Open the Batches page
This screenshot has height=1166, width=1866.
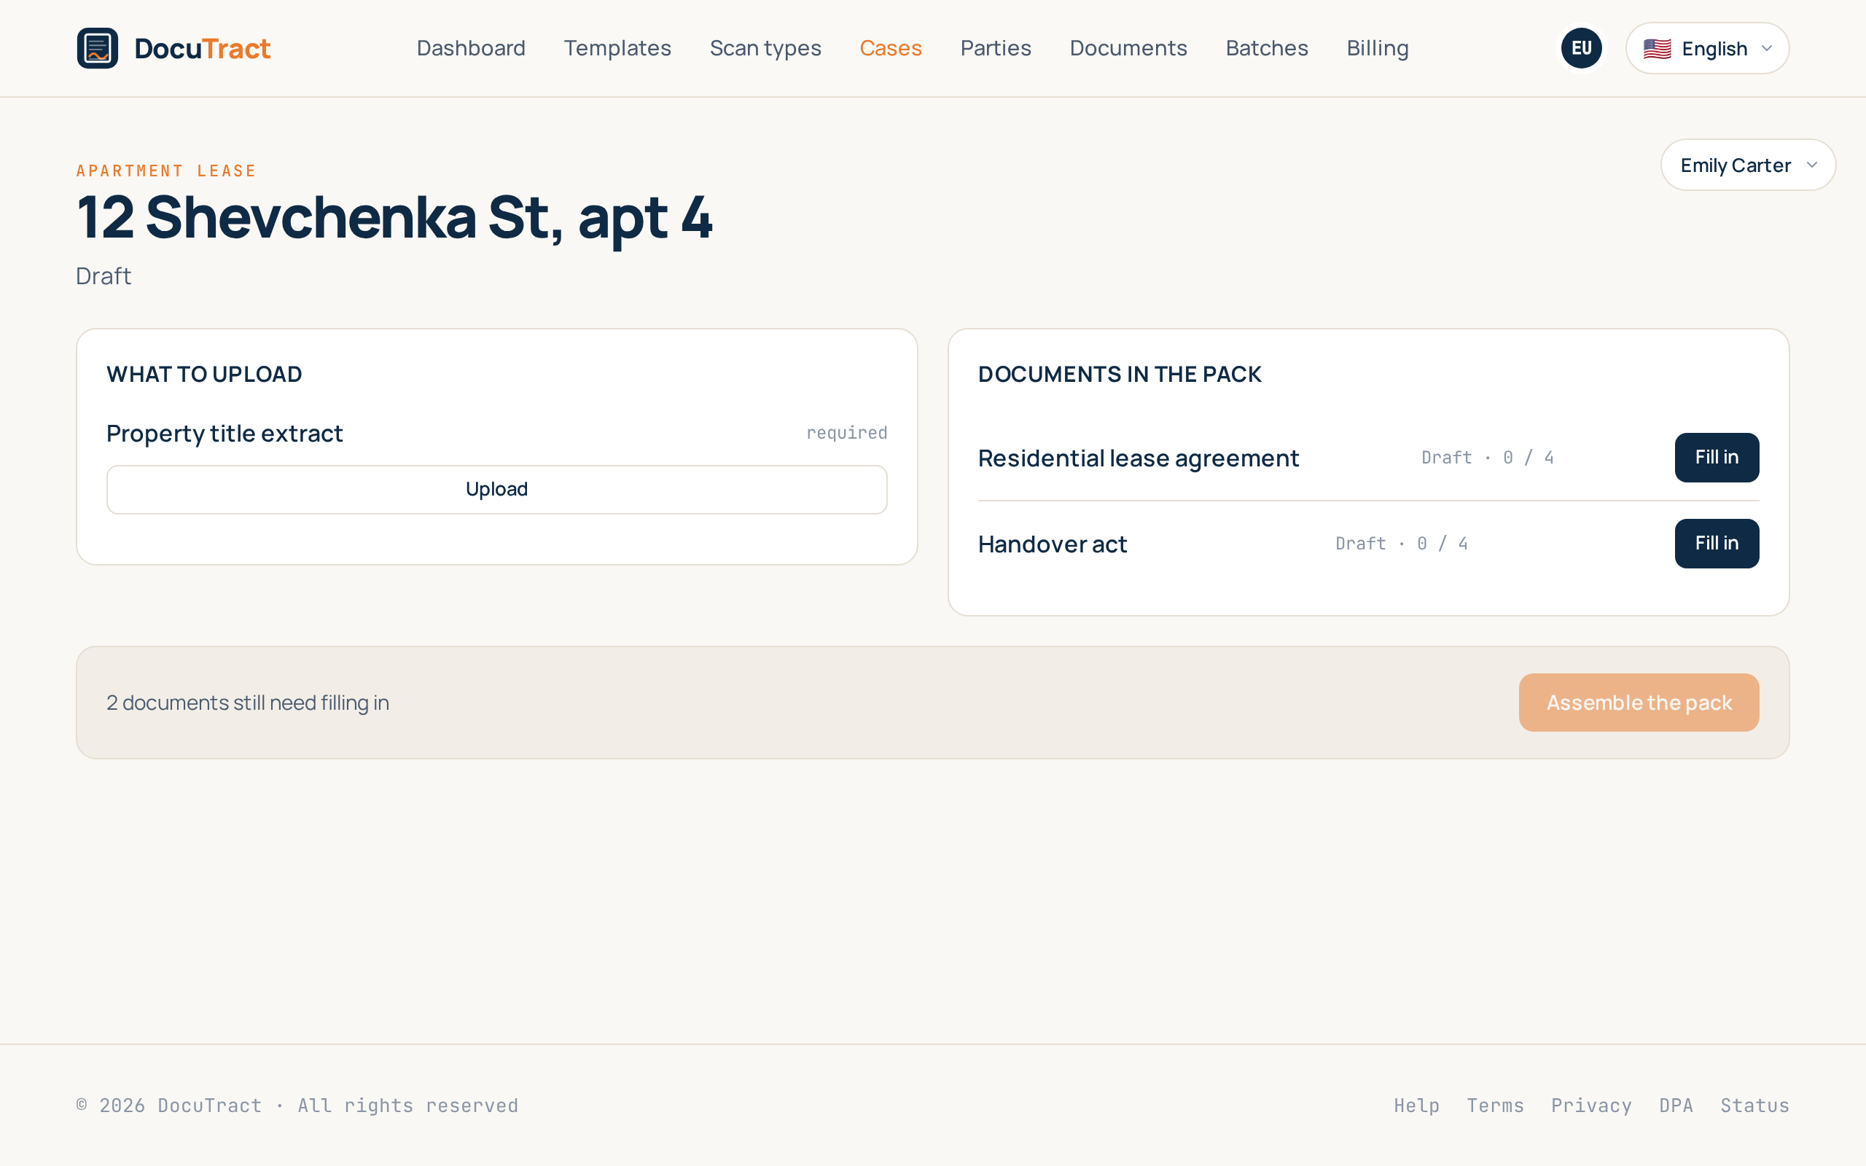(1266, 48)
